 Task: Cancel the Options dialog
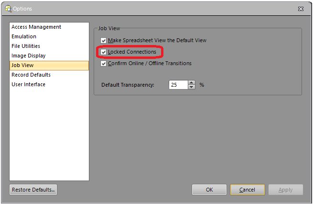click(x=247, y=190)
